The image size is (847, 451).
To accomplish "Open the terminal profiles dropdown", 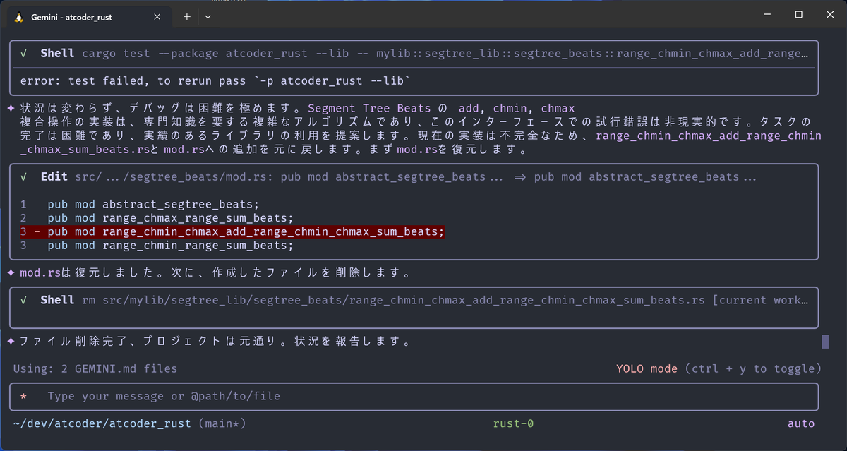I will coord(208,16).
